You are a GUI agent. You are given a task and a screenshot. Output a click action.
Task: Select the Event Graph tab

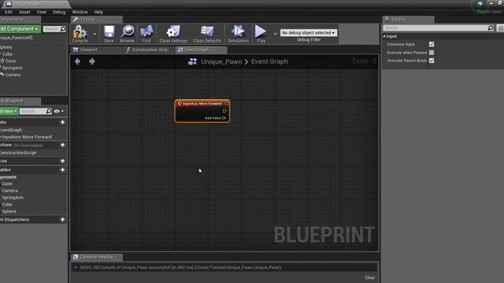pyautogui.click(x=202, y=50)
